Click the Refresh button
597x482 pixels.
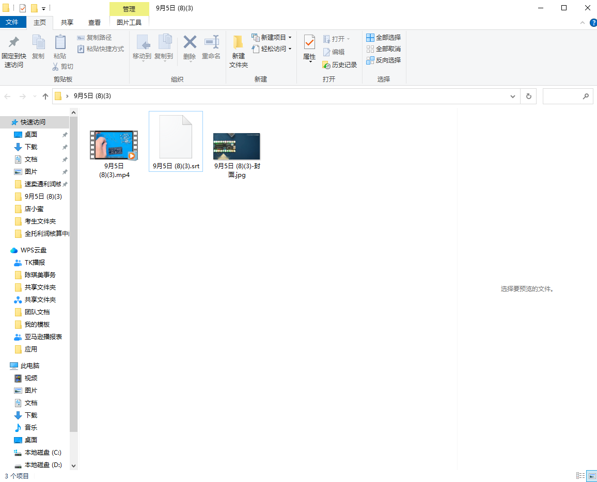(x=528, y=97)
